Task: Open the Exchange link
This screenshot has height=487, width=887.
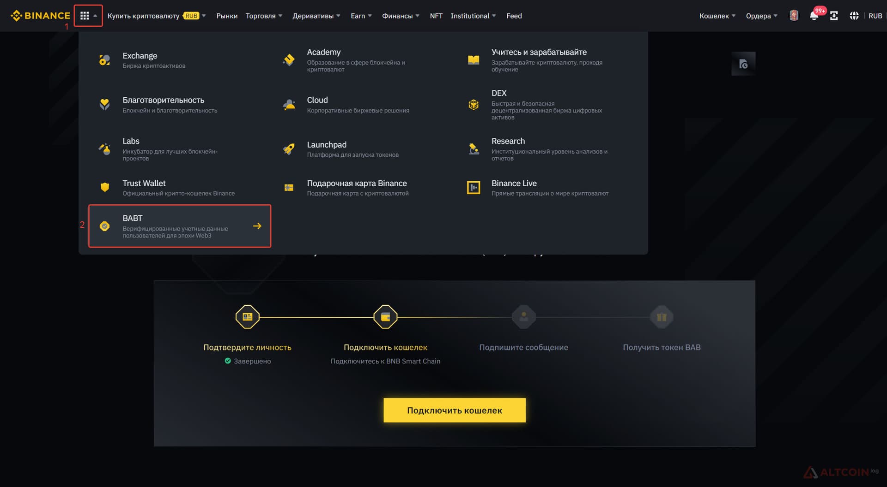Action: pos(140,56)
